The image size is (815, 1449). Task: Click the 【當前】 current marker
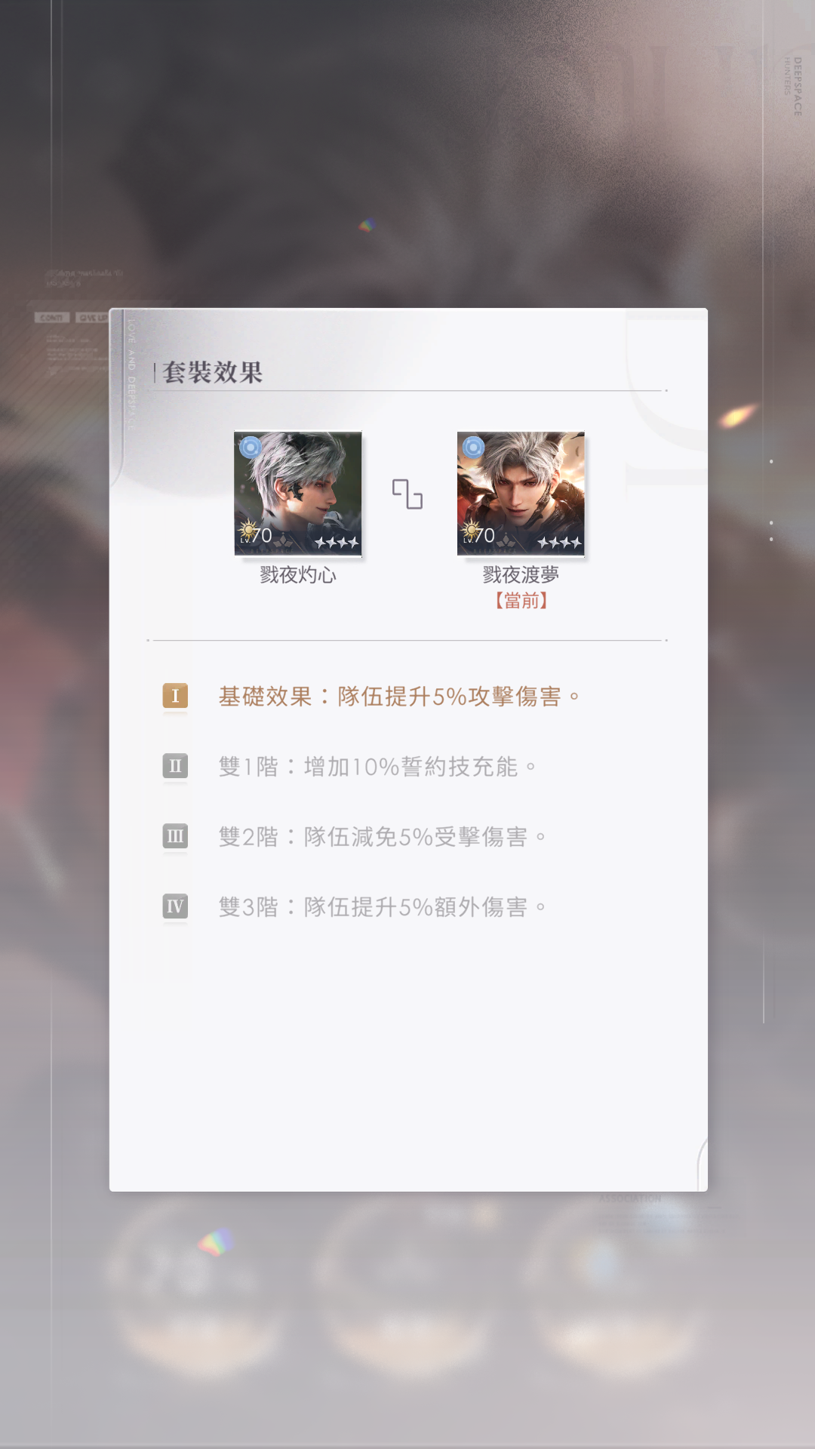click(521, 601)
